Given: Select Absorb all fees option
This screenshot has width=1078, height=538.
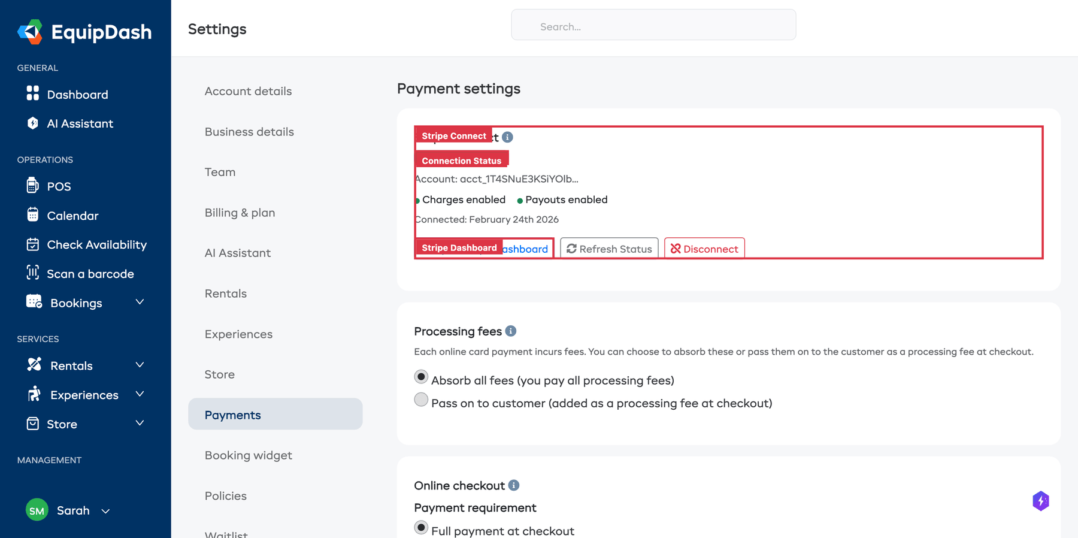Looking at the screenshot, I should pos(421,377).
